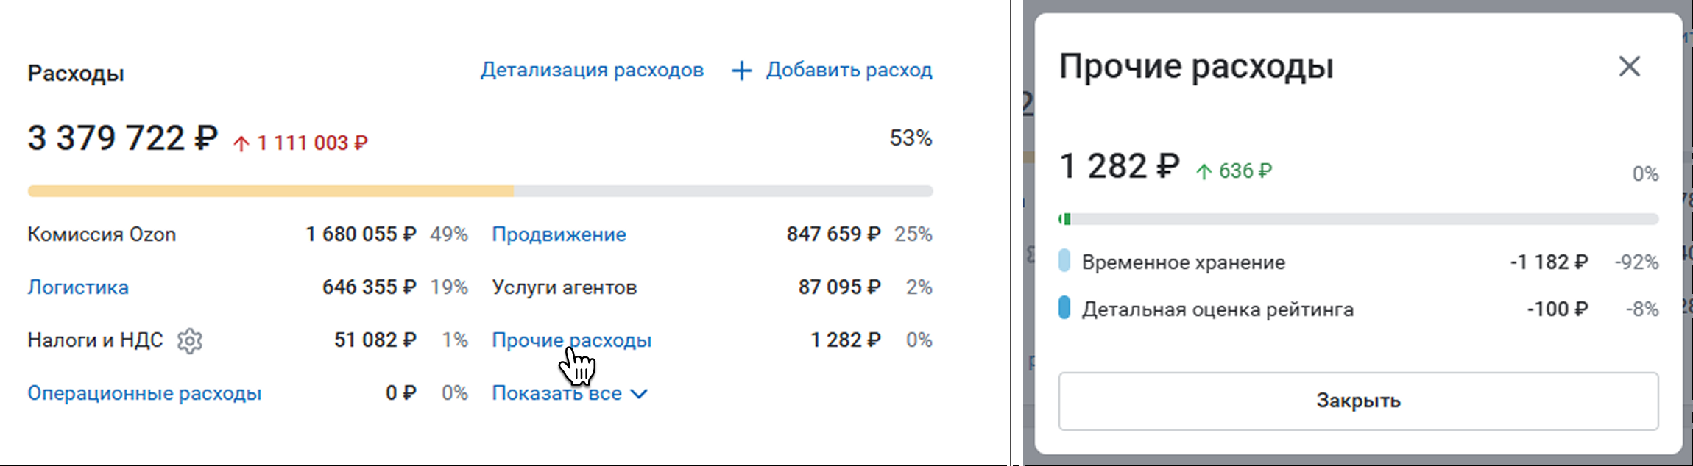Click the red up arrow beside 1 111 003 ₽
The width and height of the screenshot is (1693, 466).
[241, 143]
